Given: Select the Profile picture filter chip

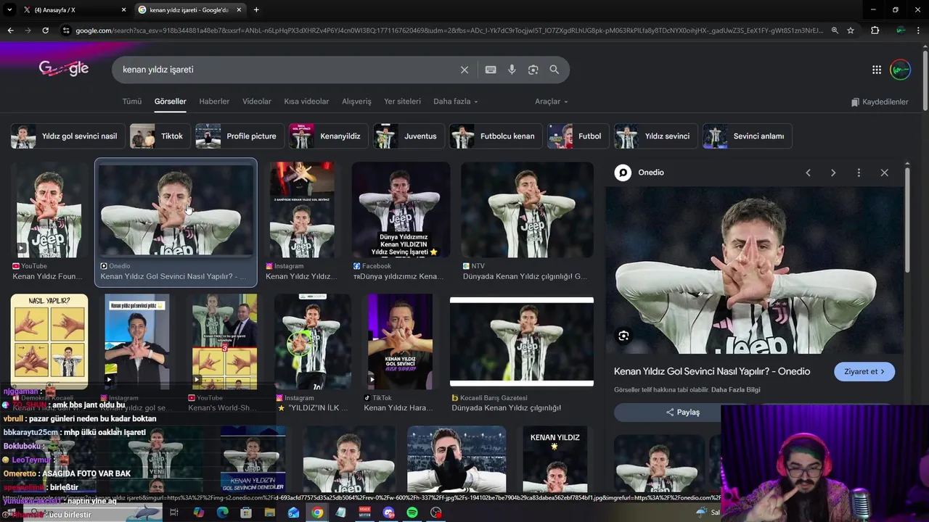Looking at the screenshot, I should [239, 136].
